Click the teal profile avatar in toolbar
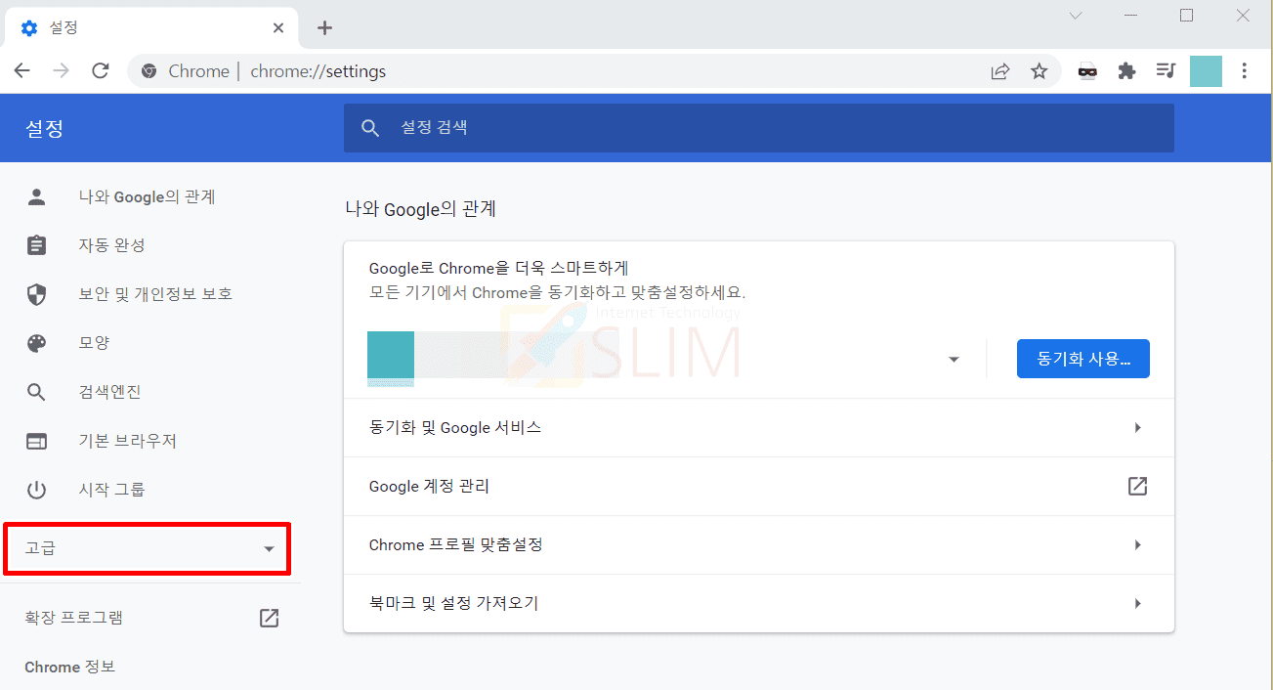Image resolution: width=1273 pixels, height=690 pixels. pyautogui.click(x=1206, y=71)
